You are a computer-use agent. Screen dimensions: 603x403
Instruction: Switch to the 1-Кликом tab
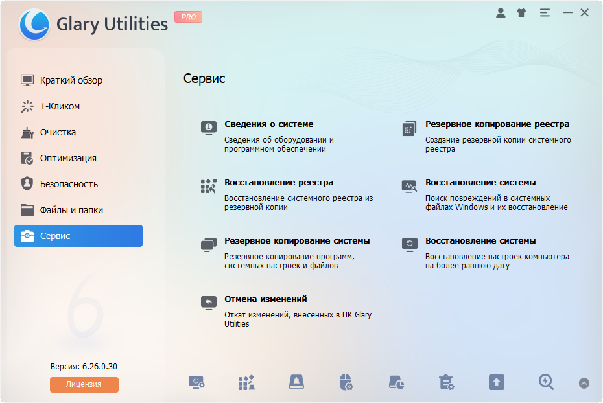[x=78, y=106]
